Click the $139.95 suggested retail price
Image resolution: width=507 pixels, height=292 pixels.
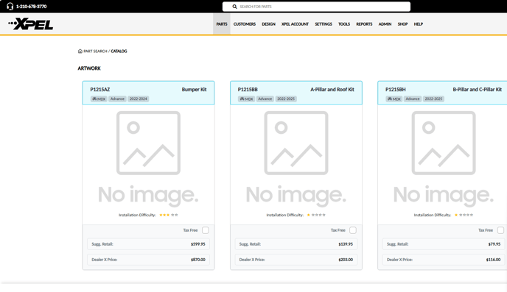click(346, 244)
